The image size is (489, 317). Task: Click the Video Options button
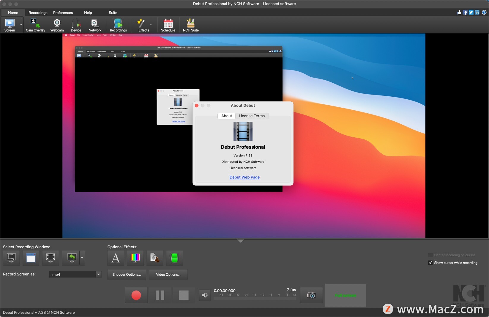coord(168,274)
